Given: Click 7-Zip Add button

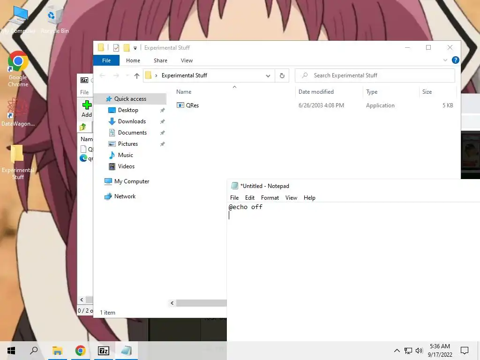Looking at the screenshot, I should [x=87, y=109].
